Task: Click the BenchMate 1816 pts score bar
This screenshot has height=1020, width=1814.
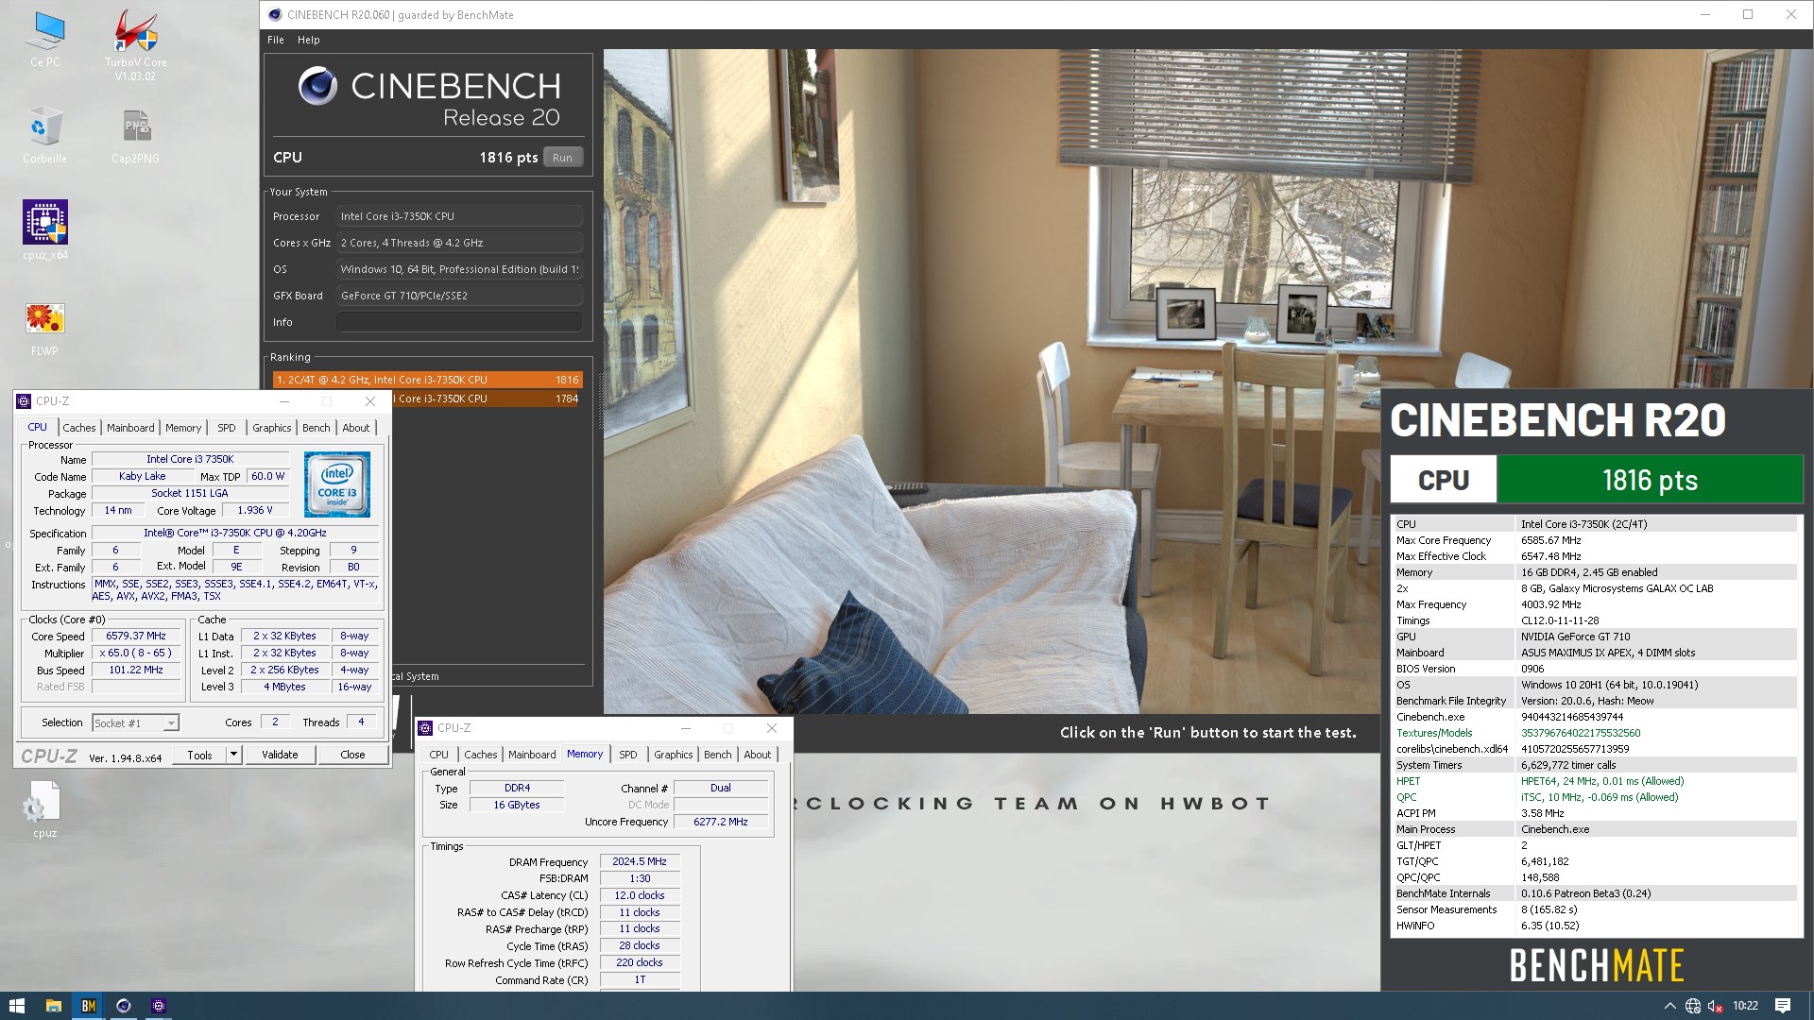Action: click(1650, 480)
